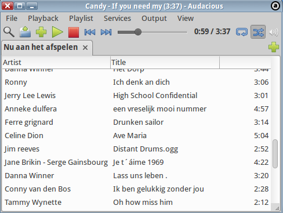The width and height of the screenshot is (283, 213).
Task: Skip to the next track
Action: coord(106,32)
